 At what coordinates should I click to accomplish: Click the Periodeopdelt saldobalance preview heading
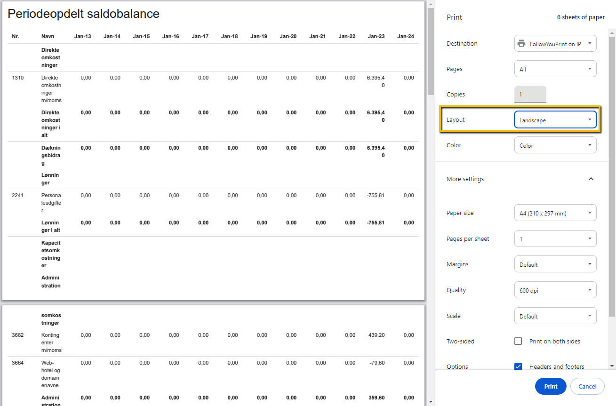[x=84, y=14]
